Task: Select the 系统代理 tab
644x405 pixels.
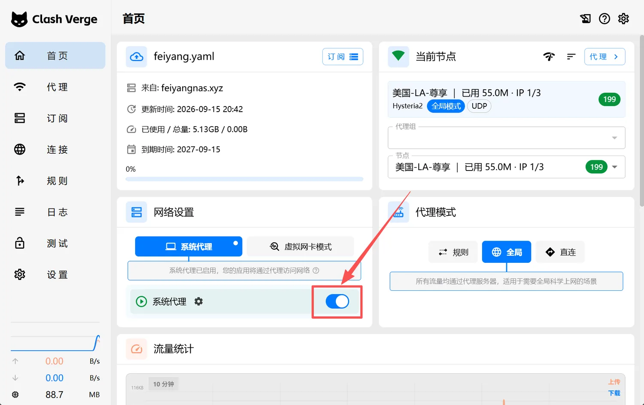Action: [x=188, y=247]
